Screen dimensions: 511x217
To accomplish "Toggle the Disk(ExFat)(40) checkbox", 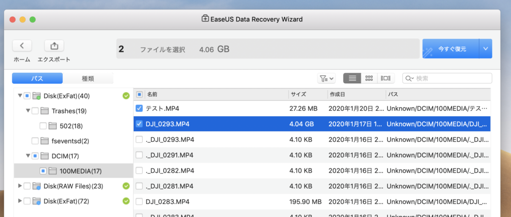I will [x=27, y=96].
